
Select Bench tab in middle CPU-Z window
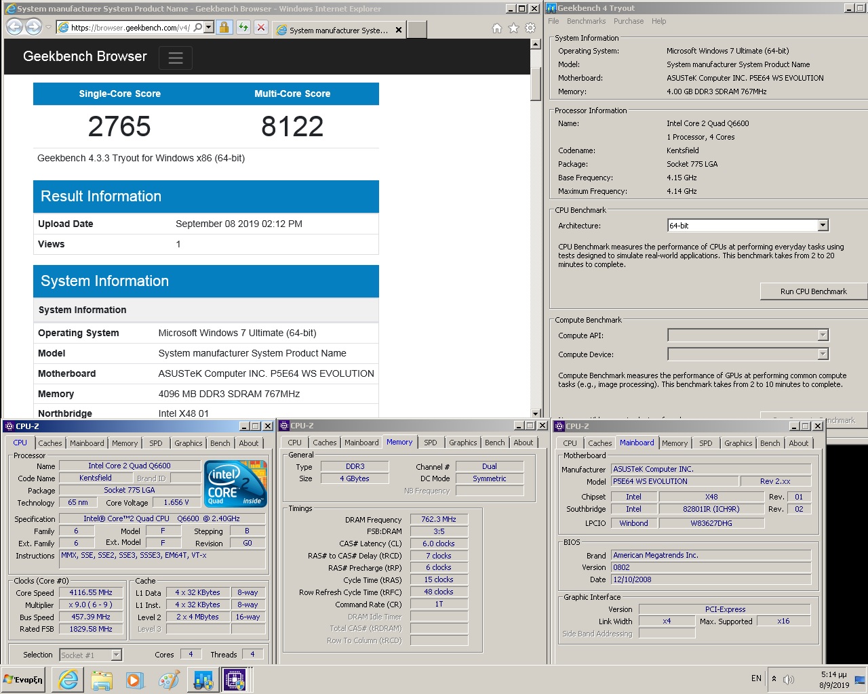coord(494,443)
